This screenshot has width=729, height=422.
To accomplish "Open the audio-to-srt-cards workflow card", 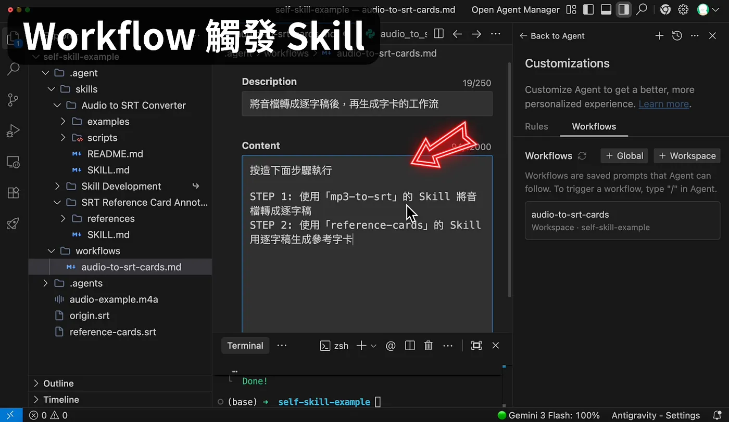I will 622,220.
